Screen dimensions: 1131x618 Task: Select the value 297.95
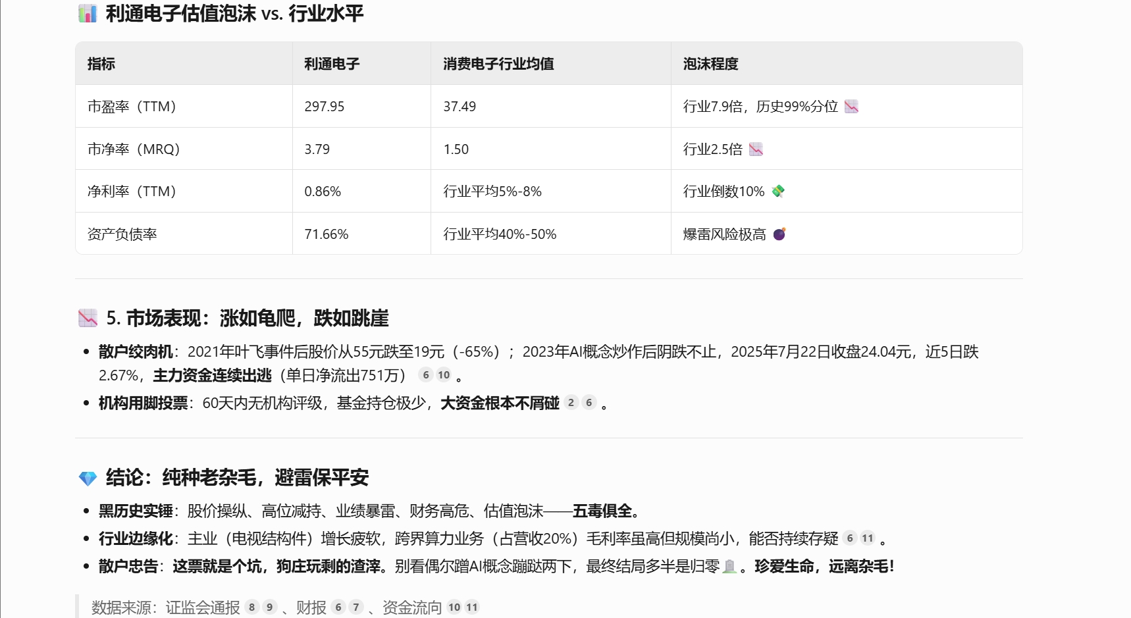[x=325, y=107]
